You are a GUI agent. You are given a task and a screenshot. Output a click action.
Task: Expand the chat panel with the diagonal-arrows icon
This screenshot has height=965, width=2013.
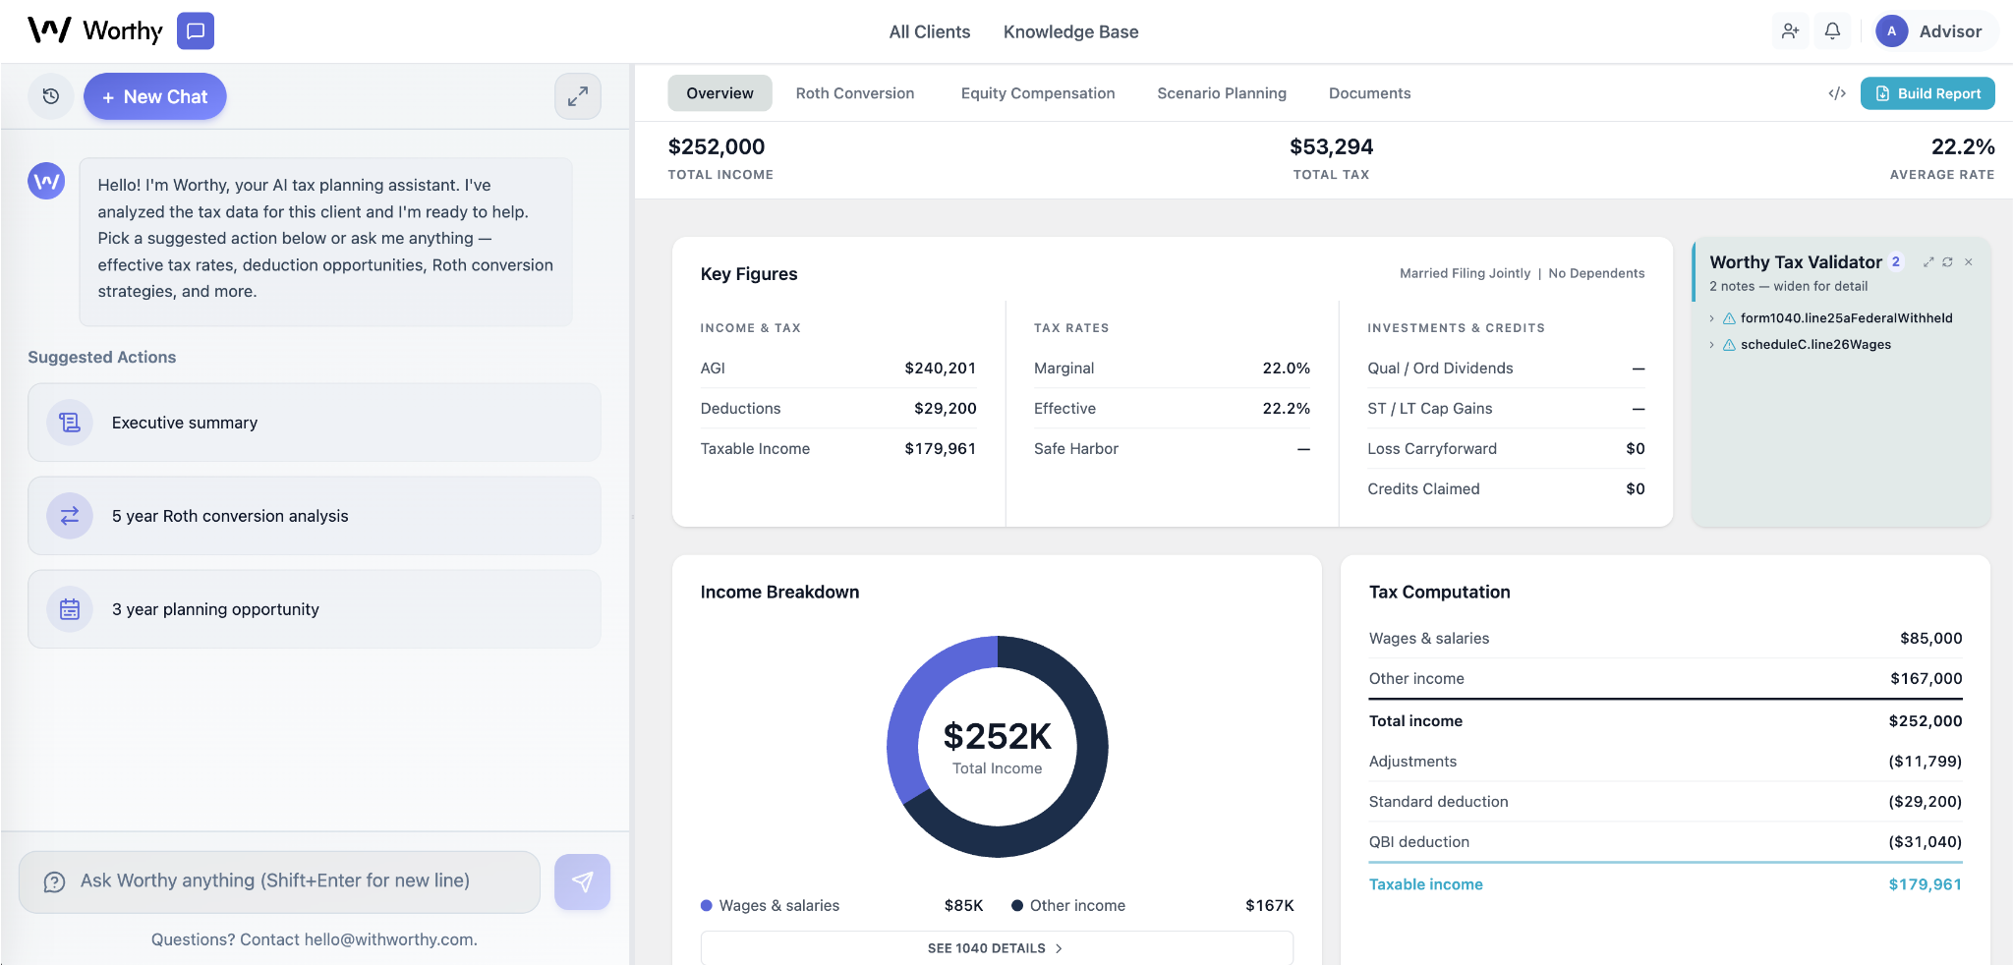point(578,96)
